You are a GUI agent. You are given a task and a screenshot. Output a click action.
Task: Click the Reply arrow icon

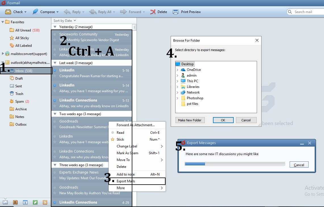pos(67,12)
